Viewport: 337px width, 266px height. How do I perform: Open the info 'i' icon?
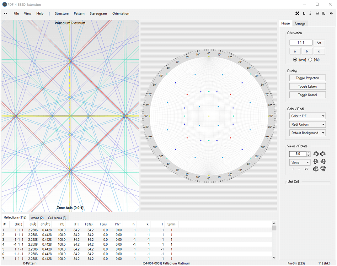[x=310, y=13]
